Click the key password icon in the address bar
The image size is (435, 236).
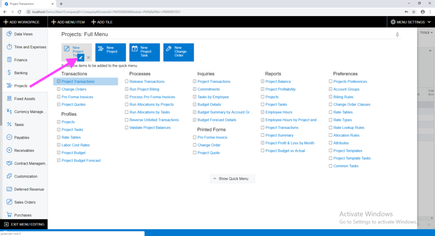pos(406,11)
